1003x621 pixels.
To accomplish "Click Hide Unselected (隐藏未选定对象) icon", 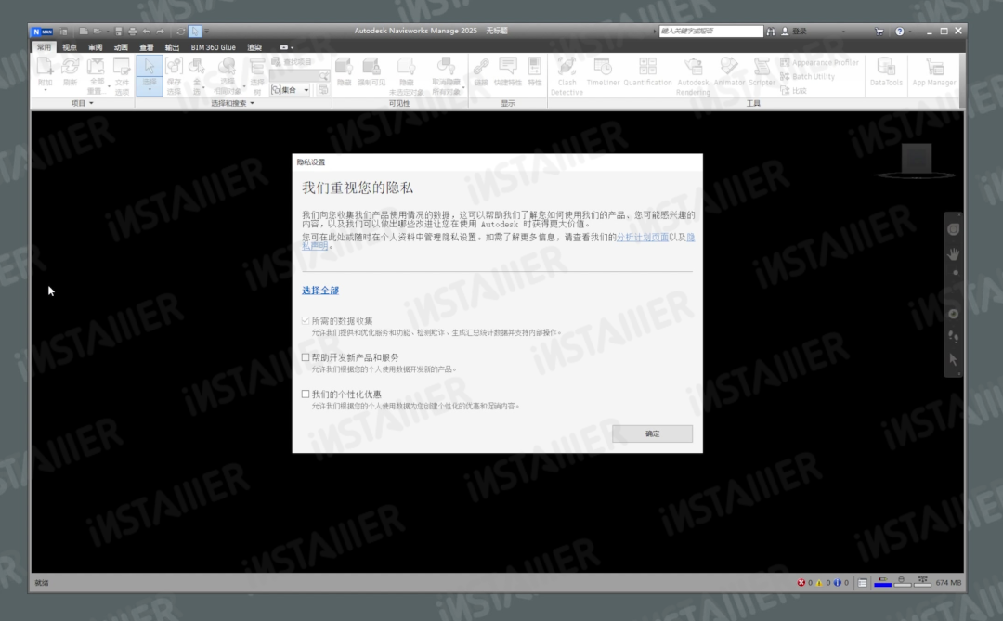I will pyautogui.click(x=406, y=66).
